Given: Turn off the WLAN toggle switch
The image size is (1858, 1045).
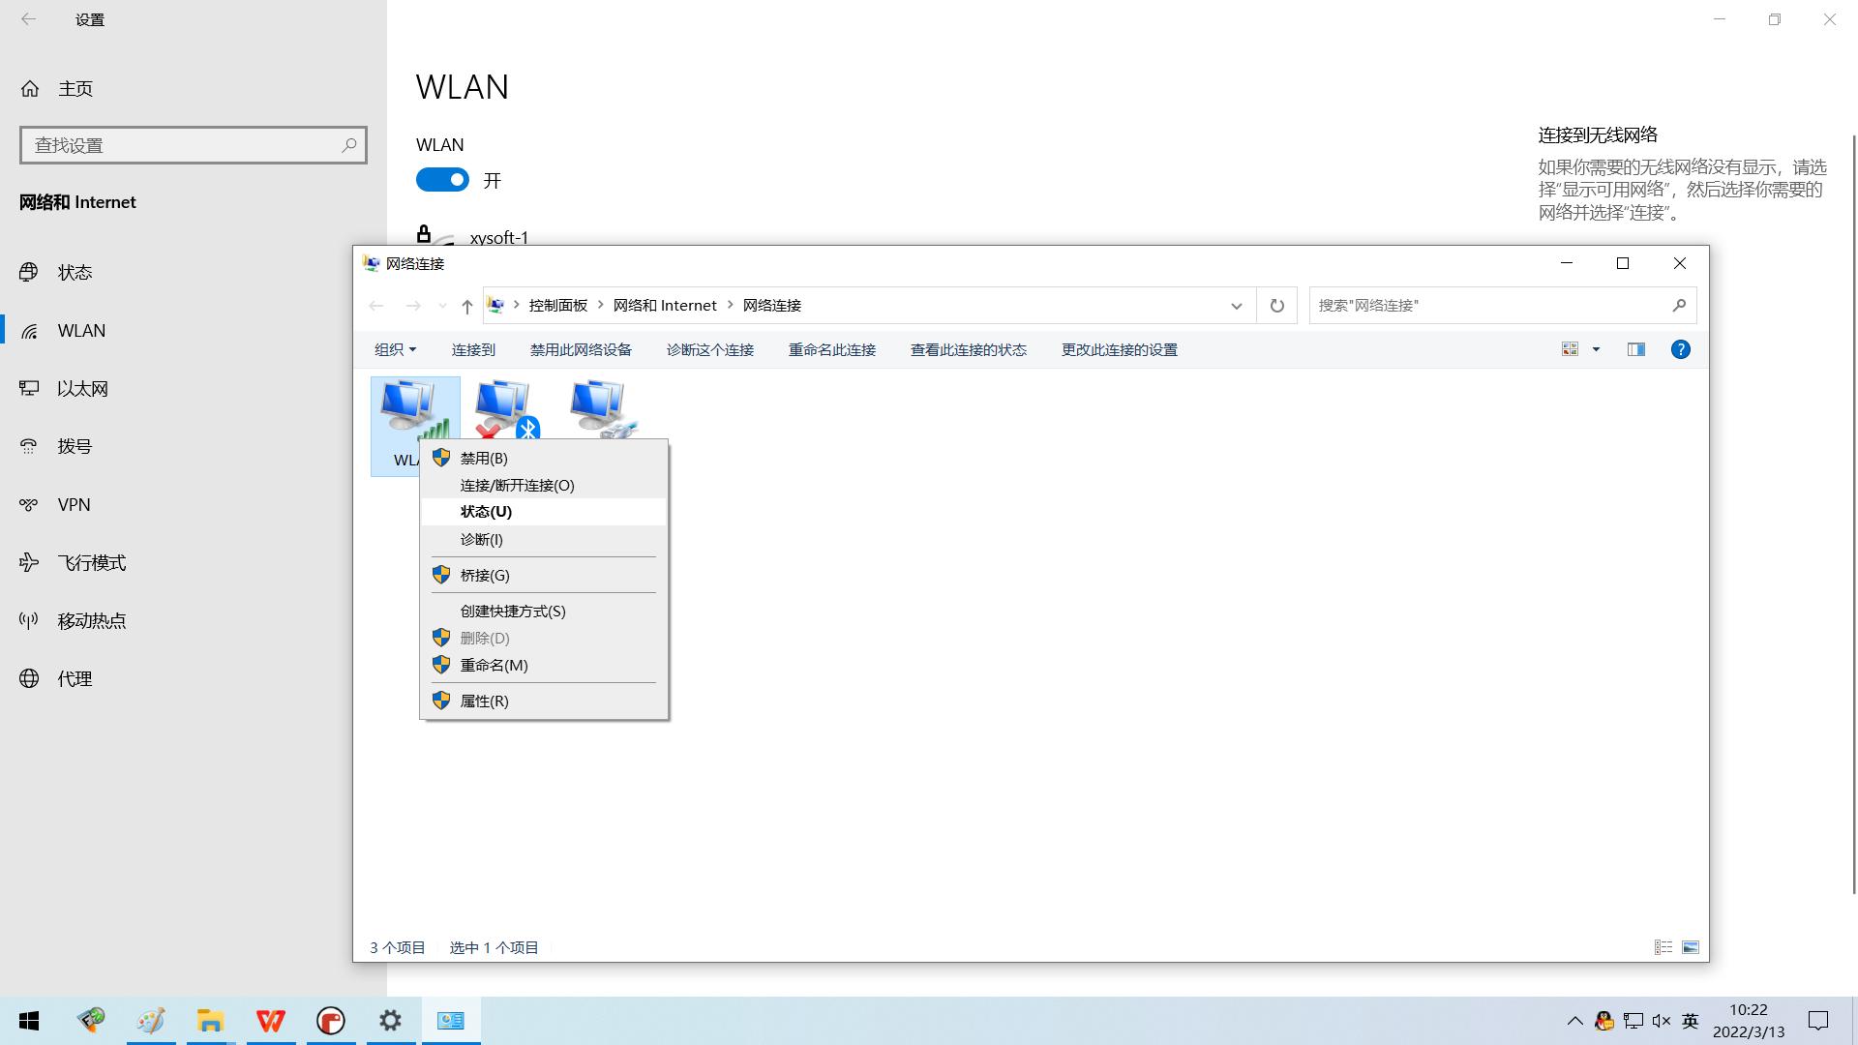Looking at the screenshot, I should coord(442,179).
